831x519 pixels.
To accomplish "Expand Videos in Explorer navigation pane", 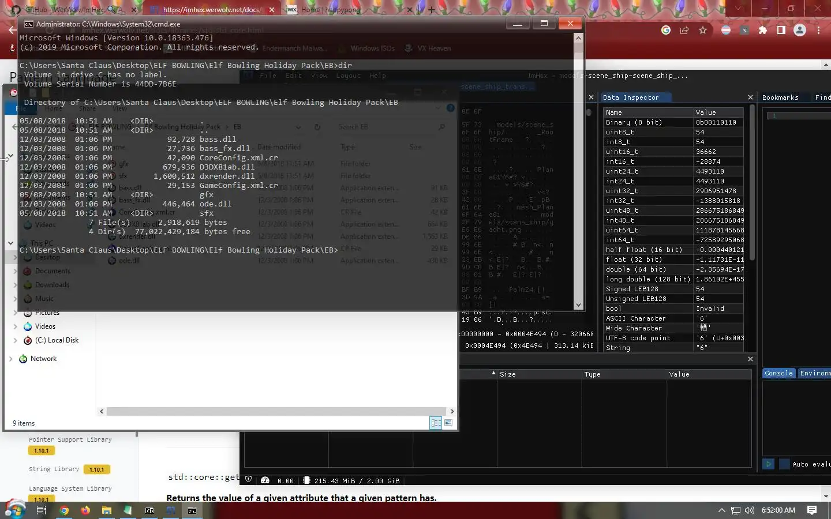I will point(16,326).
